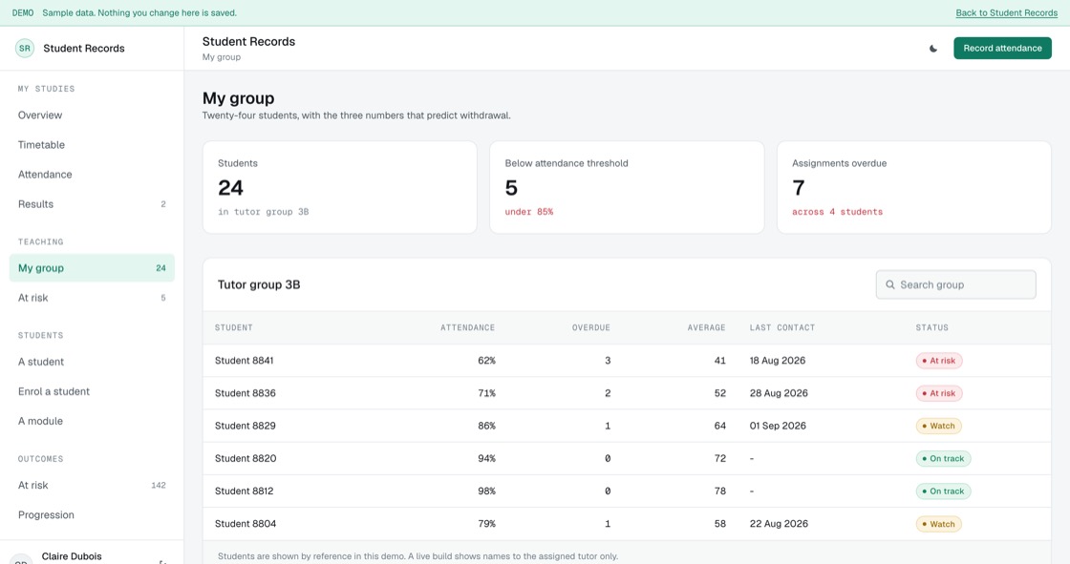Click the On track badge for Student 8812
Image resolution: width=1070 pixels, height=564 pixels.
click(943, 491)
